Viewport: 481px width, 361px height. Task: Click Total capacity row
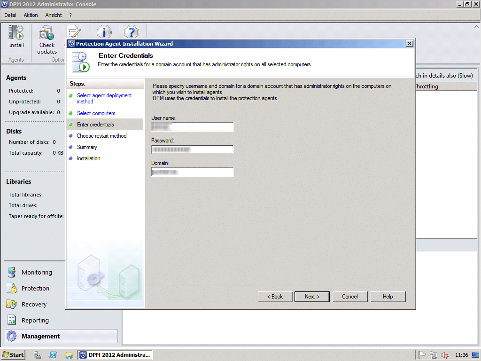click(x=36, y=153)
